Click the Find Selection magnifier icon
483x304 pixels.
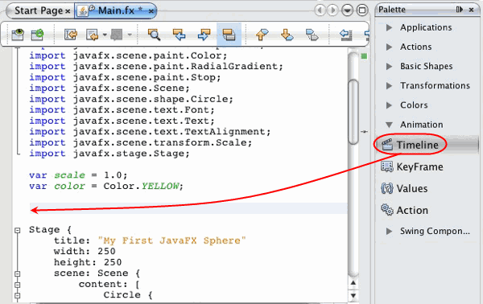pos(154,35)
